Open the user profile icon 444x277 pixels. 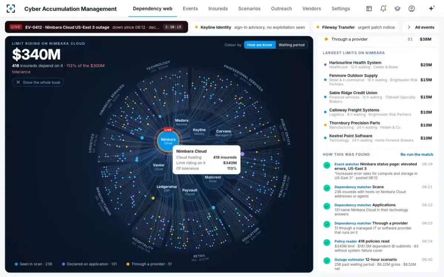(x=411, y=8)
